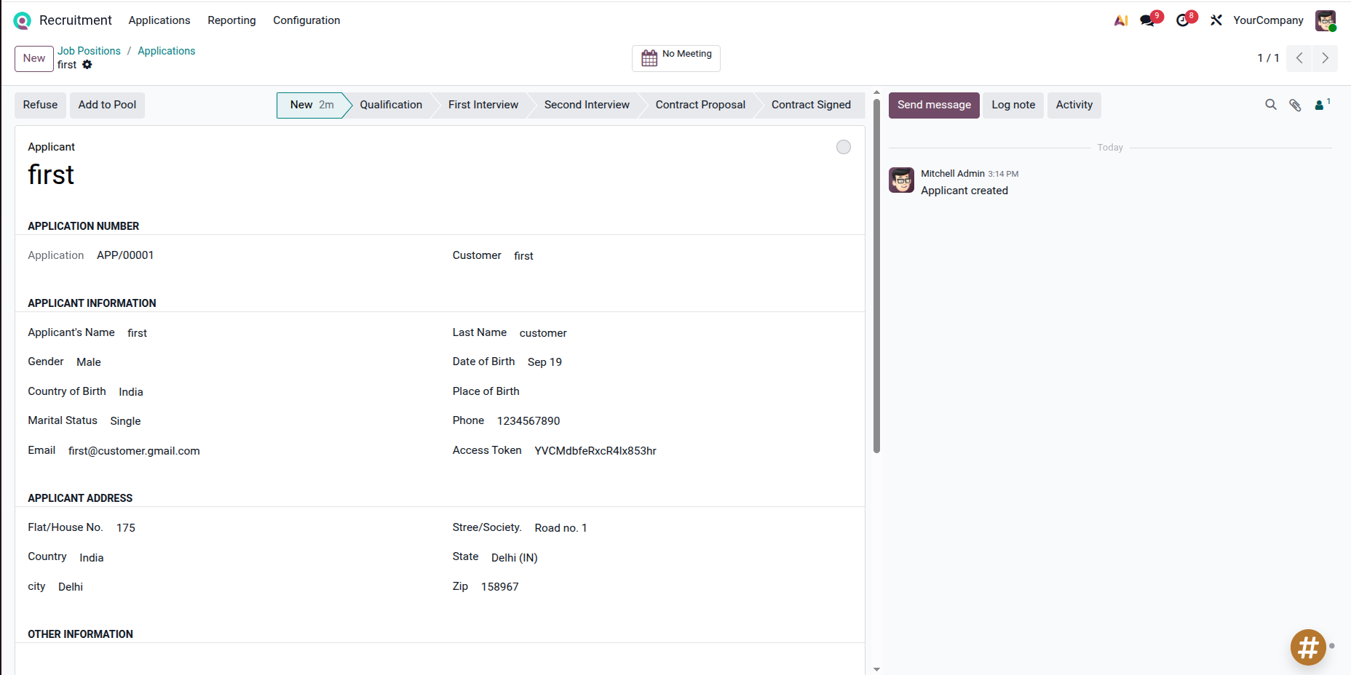Image resolution: width=1351 pixels, height=675 pixels.
Task: Open the Configuration menu
Action: click(x=306, y=20)
